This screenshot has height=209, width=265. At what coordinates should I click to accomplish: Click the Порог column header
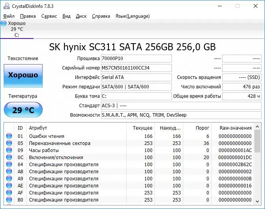click(x=197, y=128)
